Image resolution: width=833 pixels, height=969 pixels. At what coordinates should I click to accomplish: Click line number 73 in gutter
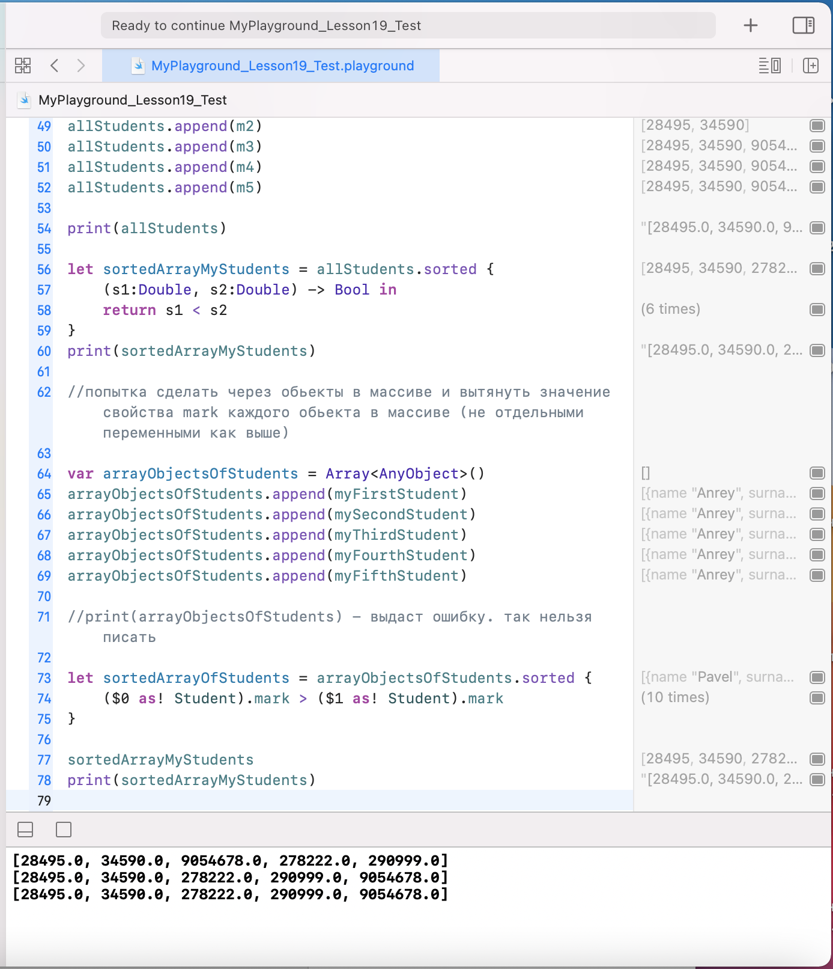click(44, 678)
